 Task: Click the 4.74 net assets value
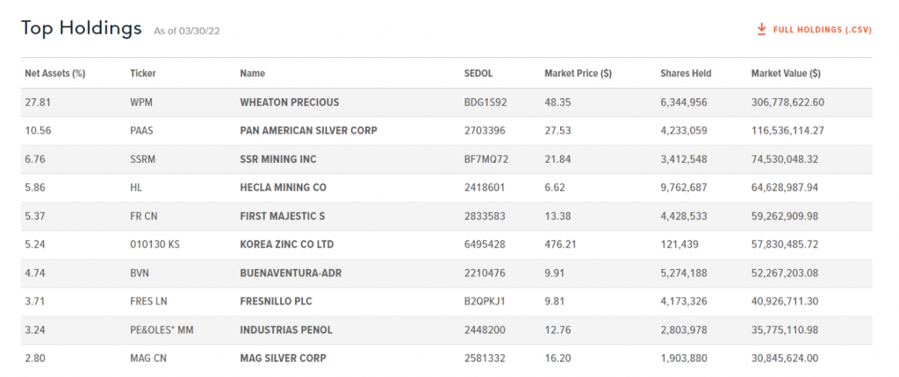pos(33,274)
